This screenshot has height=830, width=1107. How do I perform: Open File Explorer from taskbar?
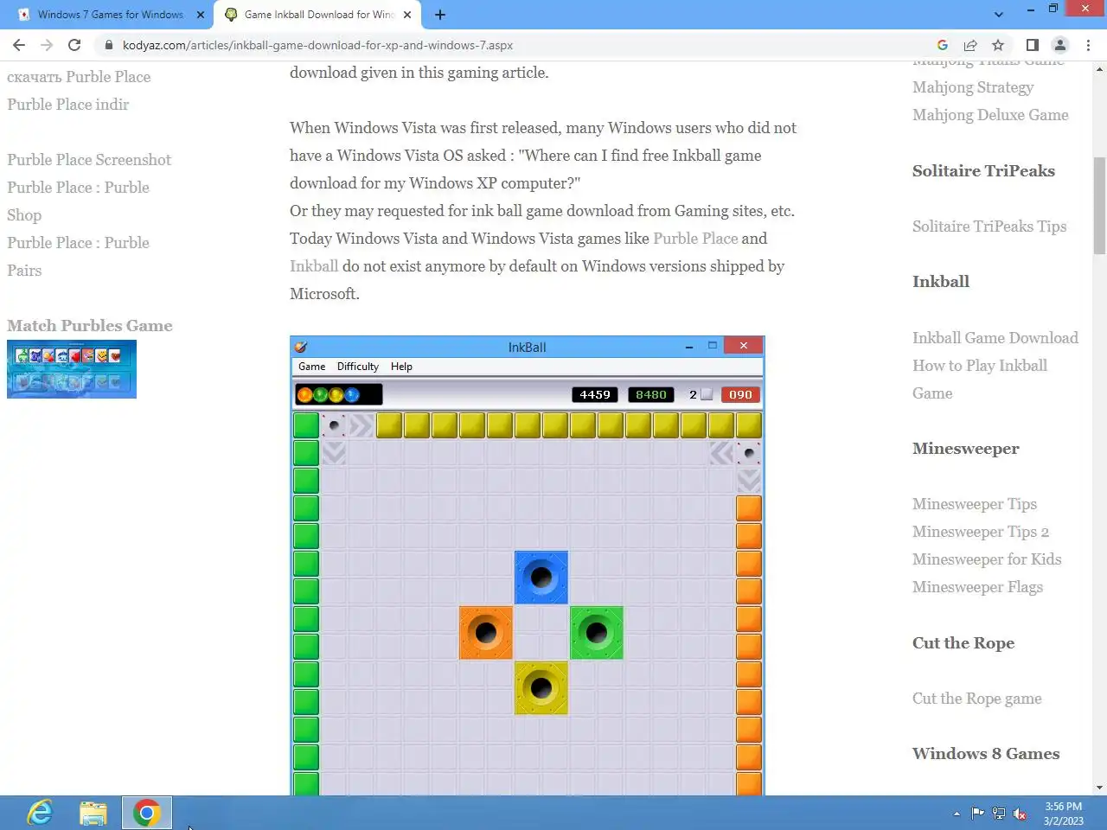93,813
